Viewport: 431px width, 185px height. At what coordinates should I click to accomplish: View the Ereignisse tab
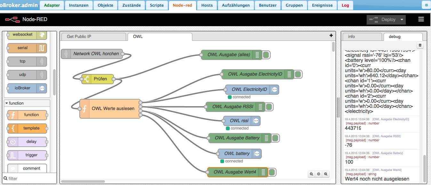pyautogui.click(x=322, y=5)
